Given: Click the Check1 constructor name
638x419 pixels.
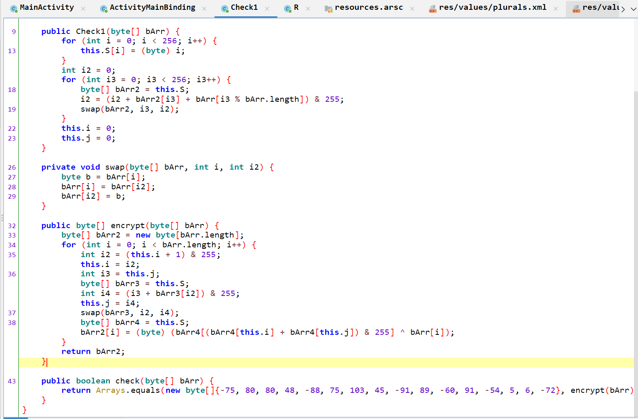Looking at the screenshot, I should [x=90, y=31].
